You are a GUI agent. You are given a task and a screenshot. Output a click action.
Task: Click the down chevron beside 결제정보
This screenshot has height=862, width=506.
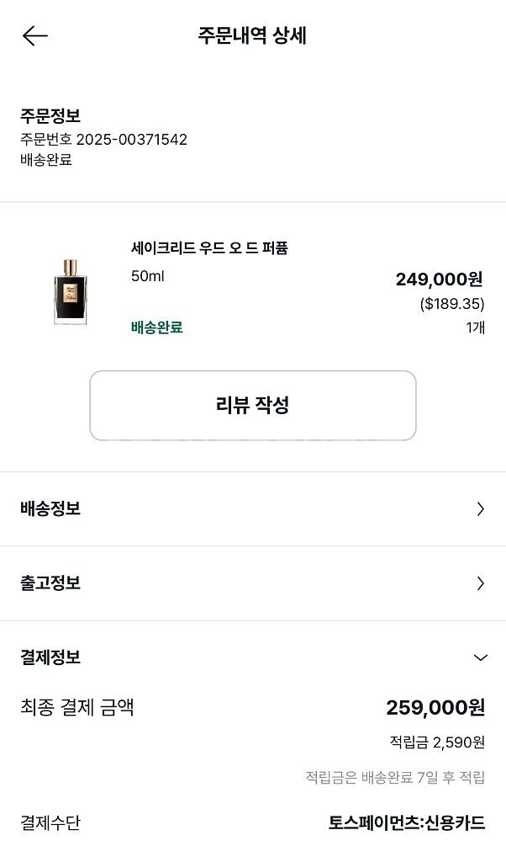pyautogui.click(x=481, y=657)
